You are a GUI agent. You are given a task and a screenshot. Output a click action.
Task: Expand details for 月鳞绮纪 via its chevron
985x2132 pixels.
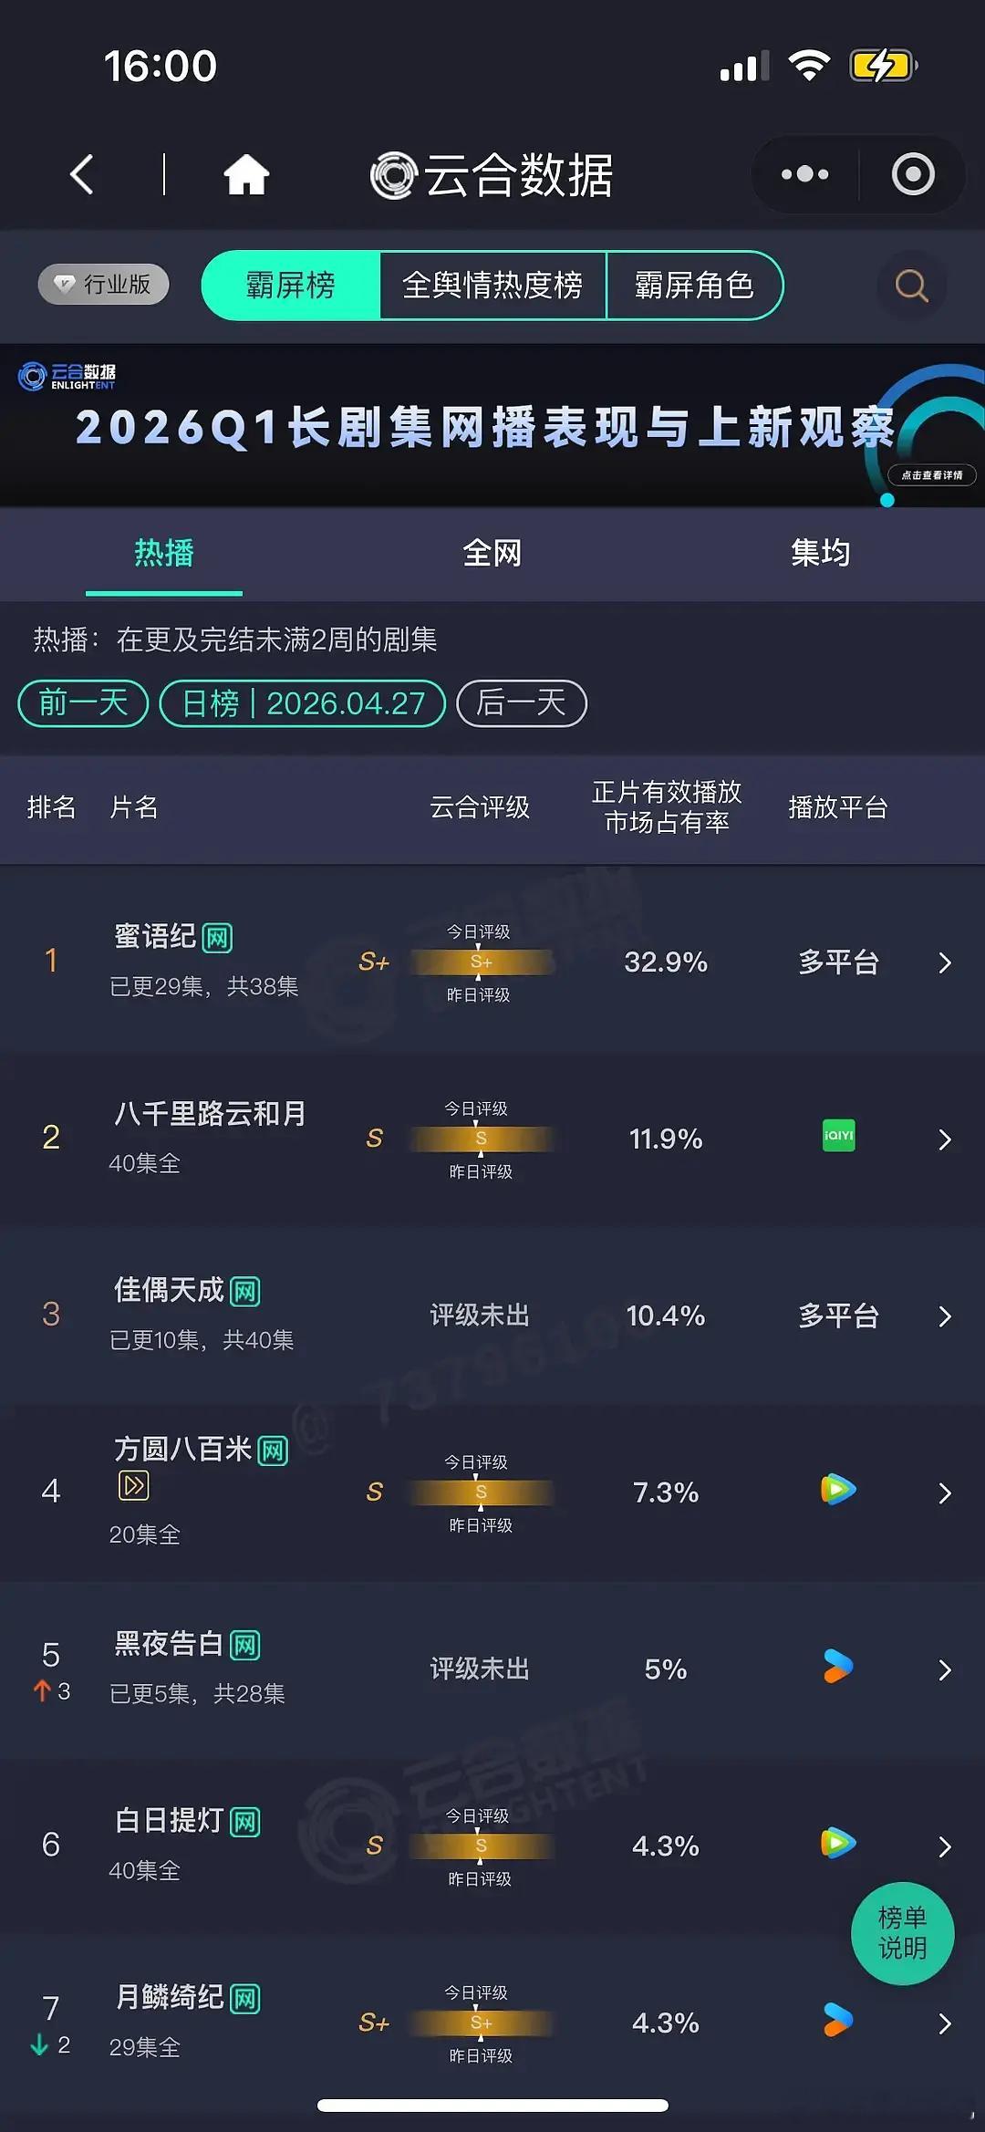944,2023
